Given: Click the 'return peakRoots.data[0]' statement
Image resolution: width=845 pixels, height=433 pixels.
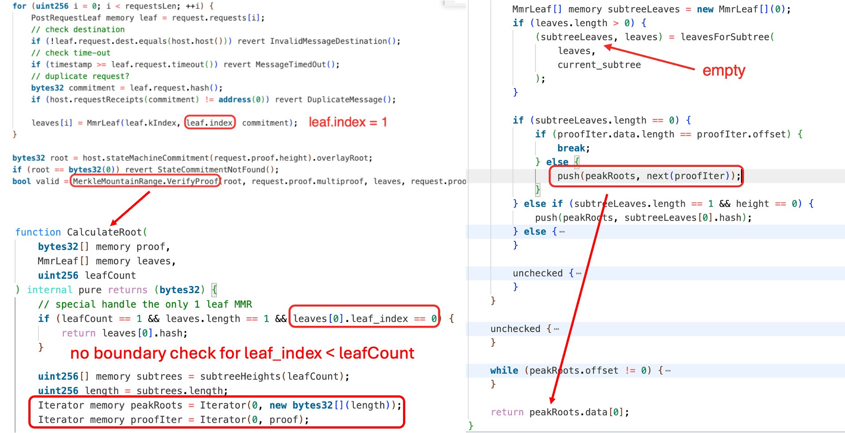Looking at the screenshot, I should (559, 412).
